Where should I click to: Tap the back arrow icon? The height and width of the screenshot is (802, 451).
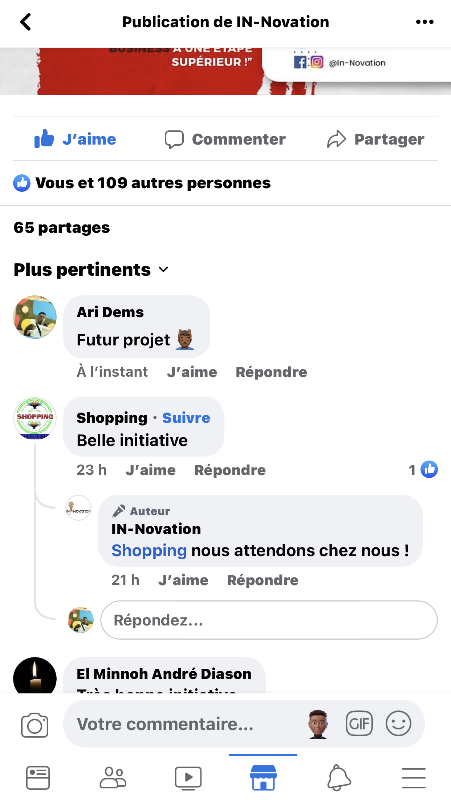pyautogui.click(x=25, y=22)
